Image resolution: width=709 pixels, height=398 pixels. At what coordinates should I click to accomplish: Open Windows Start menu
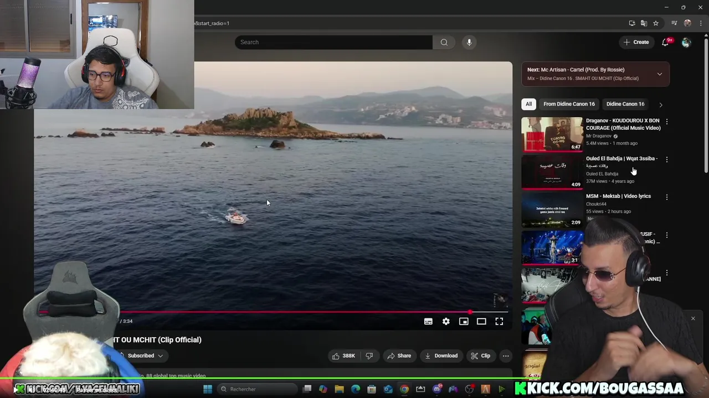(208, 389)
